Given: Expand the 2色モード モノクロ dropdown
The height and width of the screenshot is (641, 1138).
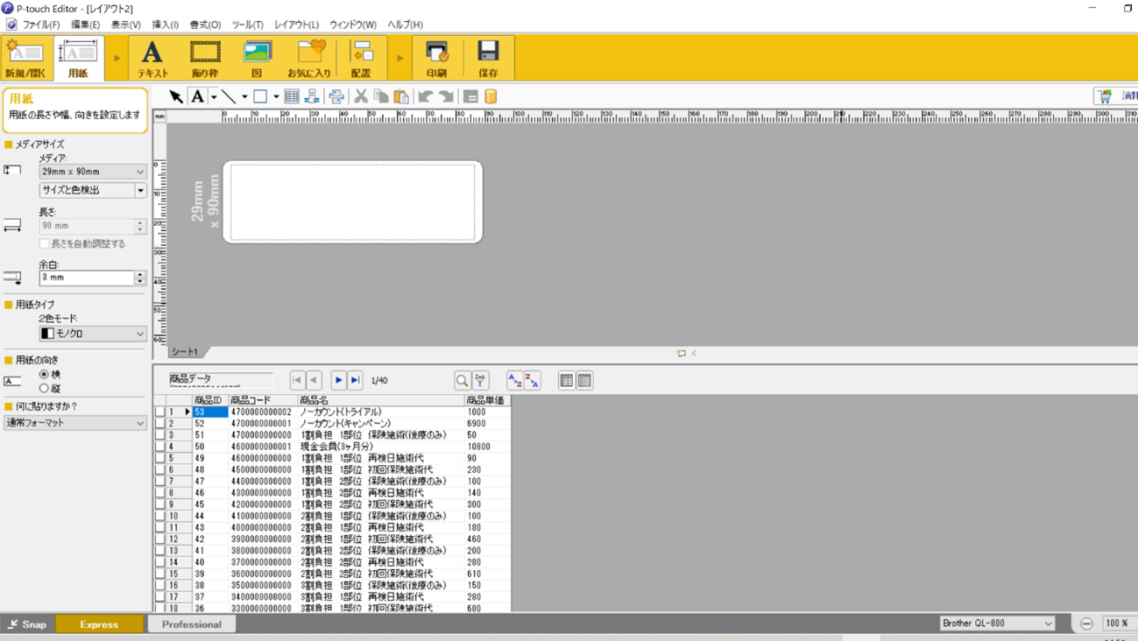Looking at the screenshot, I should click(92, 334).
